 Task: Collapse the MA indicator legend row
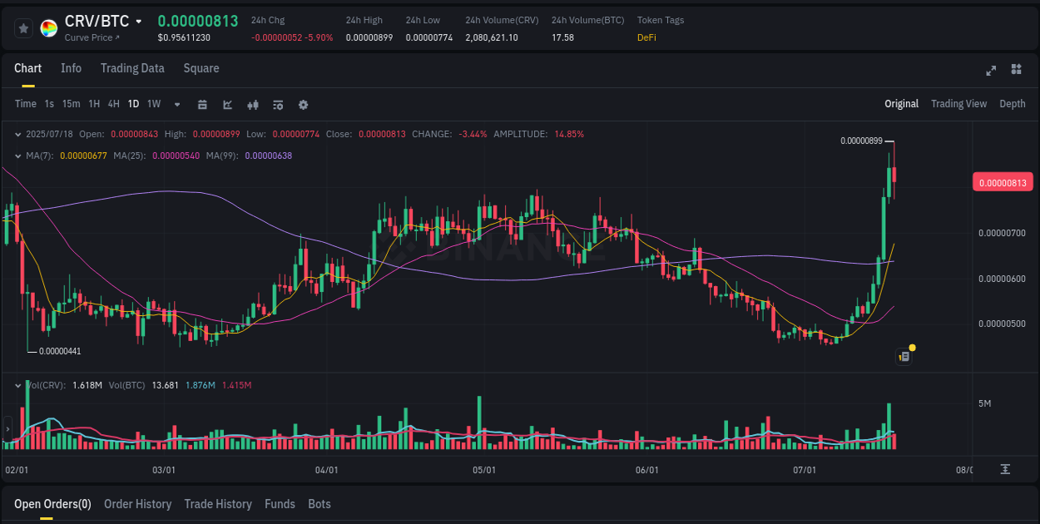click(18, 155)
